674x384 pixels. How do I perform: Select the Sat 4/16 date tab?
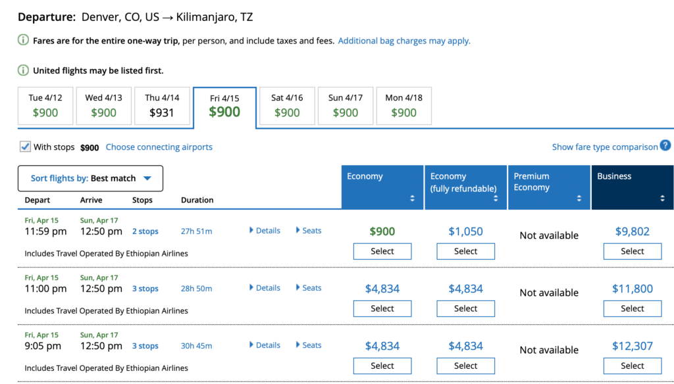coord(287,105)
